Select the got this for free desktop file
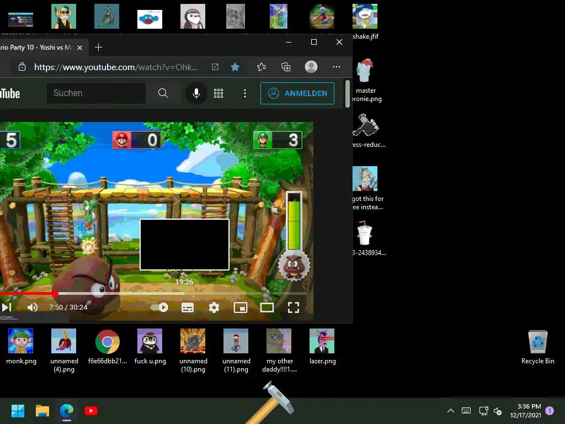Viewport: 565px width, 424px height. (x=367, y=189)
